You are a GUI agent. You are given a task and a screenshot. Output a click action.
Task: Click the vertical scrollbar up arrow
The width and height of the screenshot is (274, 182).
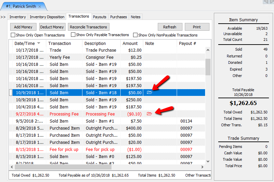tap(208, 50)
